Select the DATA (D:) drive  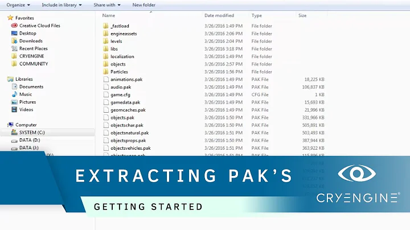[x=30, y=139]
